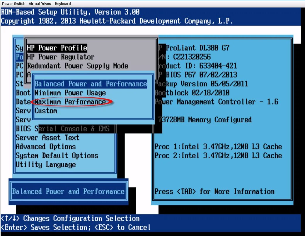Viewport: 305px width, 236px height.
Task: Click Enter Saves Selection; ESC to Cancel hint
Action: click(76, 228)
